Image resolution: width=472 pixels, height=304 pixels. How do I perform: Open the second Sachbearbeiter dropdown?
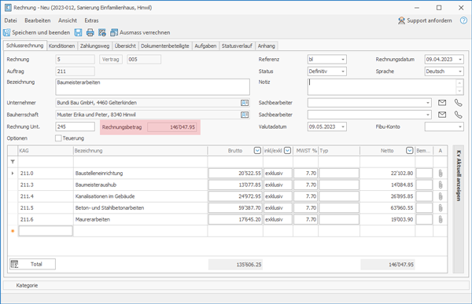[x=428, y=115]
